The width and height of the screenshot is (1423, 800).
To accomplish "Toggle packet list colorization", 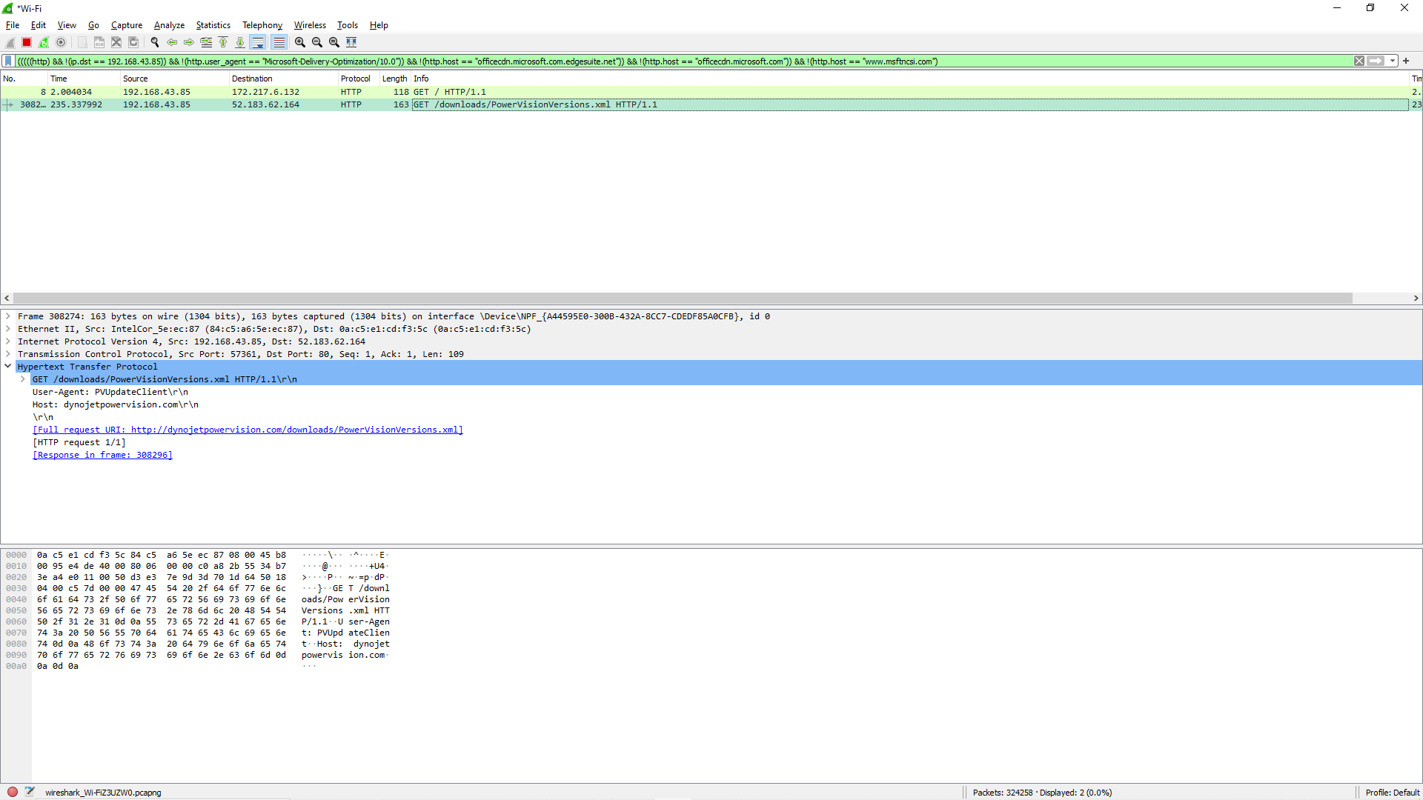I will [279, 42].
